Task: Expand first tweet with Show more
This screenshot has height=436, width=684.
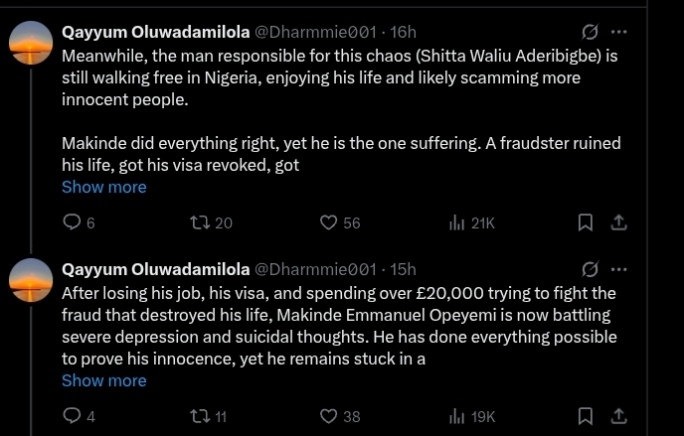Action: (x=103, y=187)
